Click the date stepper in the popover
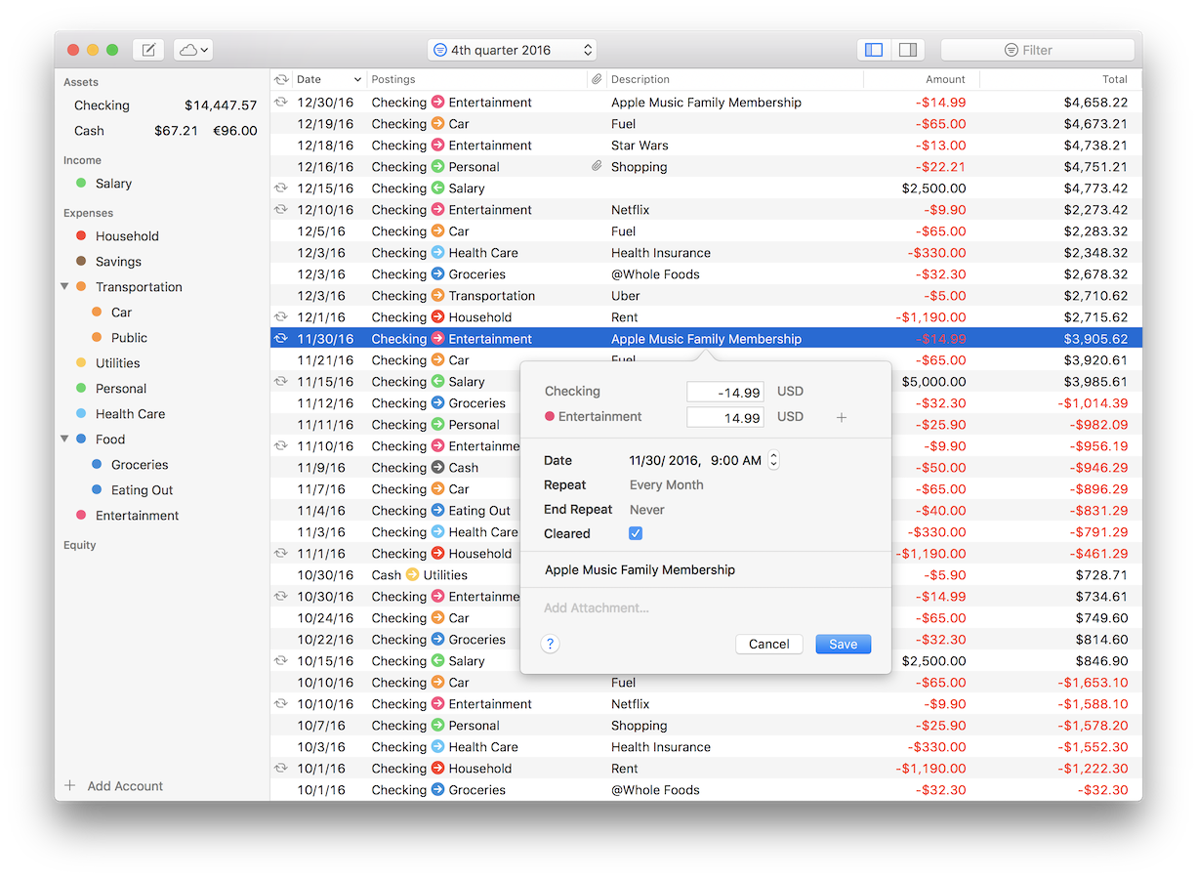The height and width of the screenshot is (879, 1197). tap(773, 460)
